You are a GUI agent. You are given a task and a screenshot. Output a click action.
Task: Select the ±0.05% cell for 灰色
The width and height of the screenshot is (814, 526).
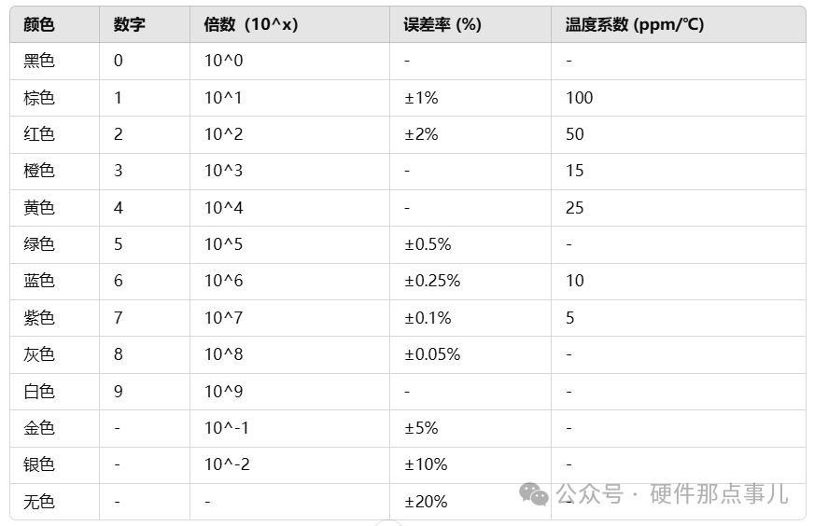(470, 354)
